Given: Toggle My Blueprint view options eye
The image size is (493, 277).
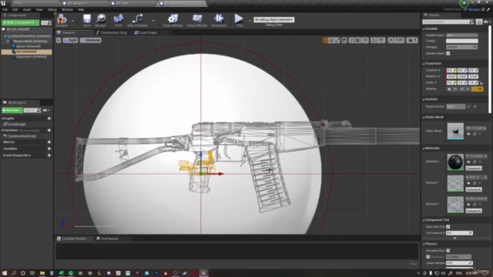Looking at the screenshot, I should tap(46, 111).
